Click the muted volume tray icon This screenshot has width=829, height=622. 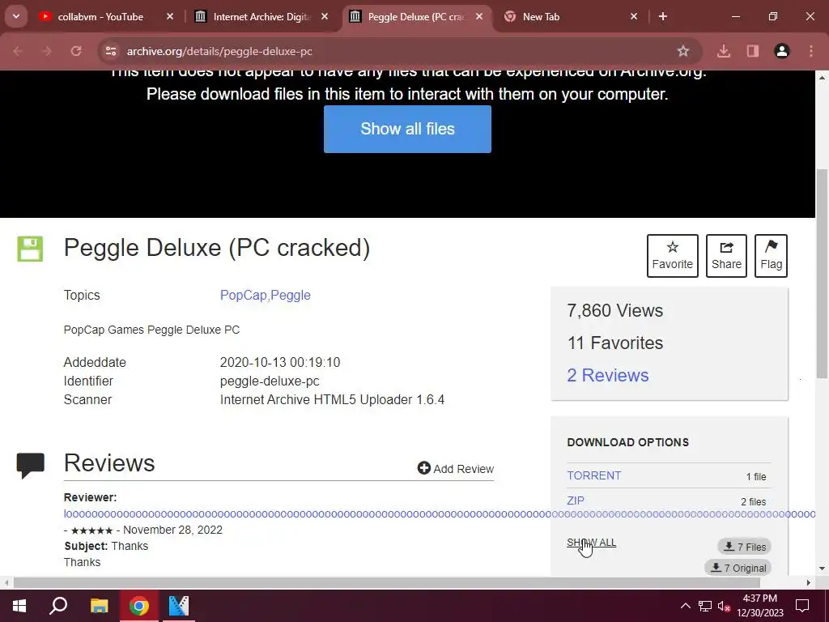point(723,606)
